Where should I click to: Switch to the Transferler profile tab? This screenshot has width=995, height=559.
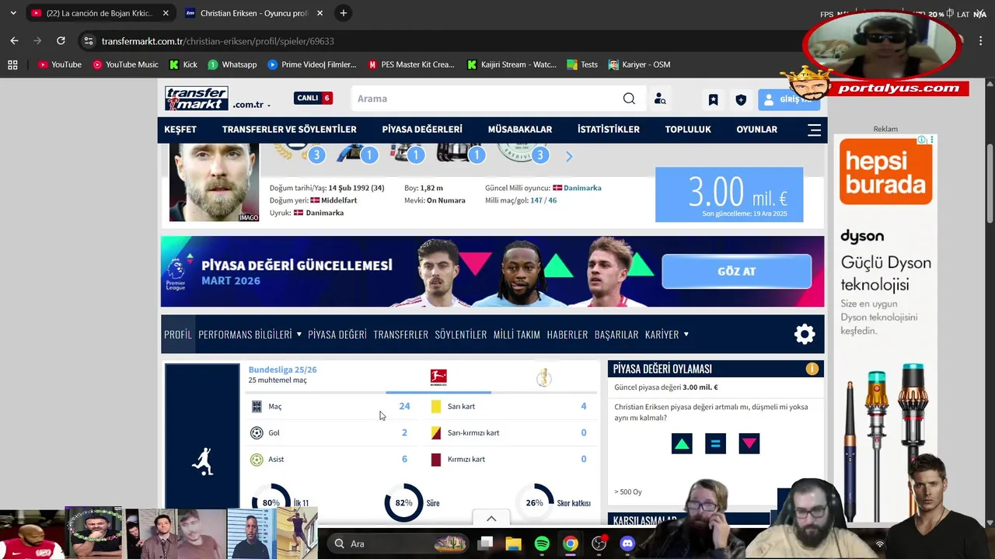[x=401, y=335]
